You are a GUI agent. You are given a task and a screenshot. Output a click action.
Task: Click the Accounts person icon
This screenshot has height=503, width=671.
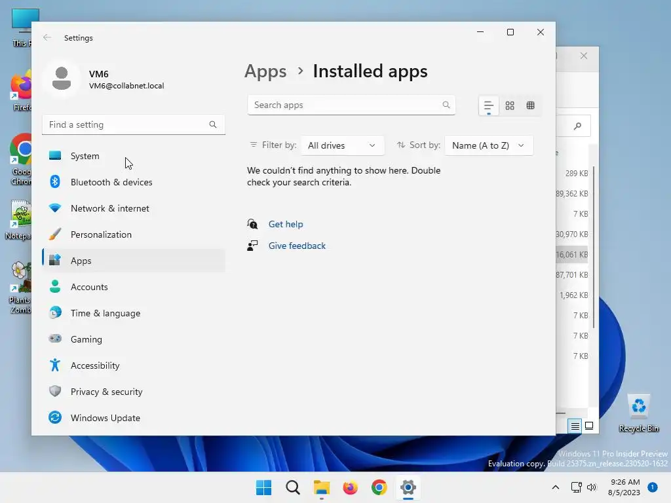(55, 287)
